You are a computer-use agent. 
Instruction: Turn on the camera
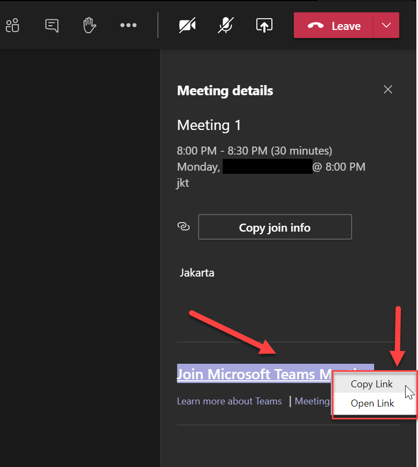click(x=187, y=25)
